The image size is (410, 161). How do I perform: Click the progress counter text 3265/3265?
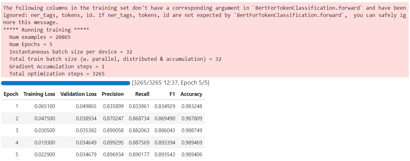click(146, 83)
